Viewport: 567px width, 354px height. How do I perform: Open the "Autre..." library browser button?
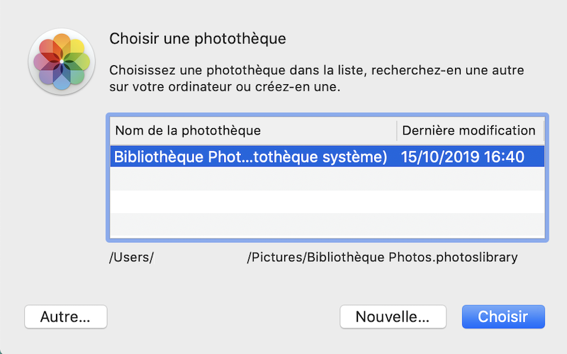65,317
